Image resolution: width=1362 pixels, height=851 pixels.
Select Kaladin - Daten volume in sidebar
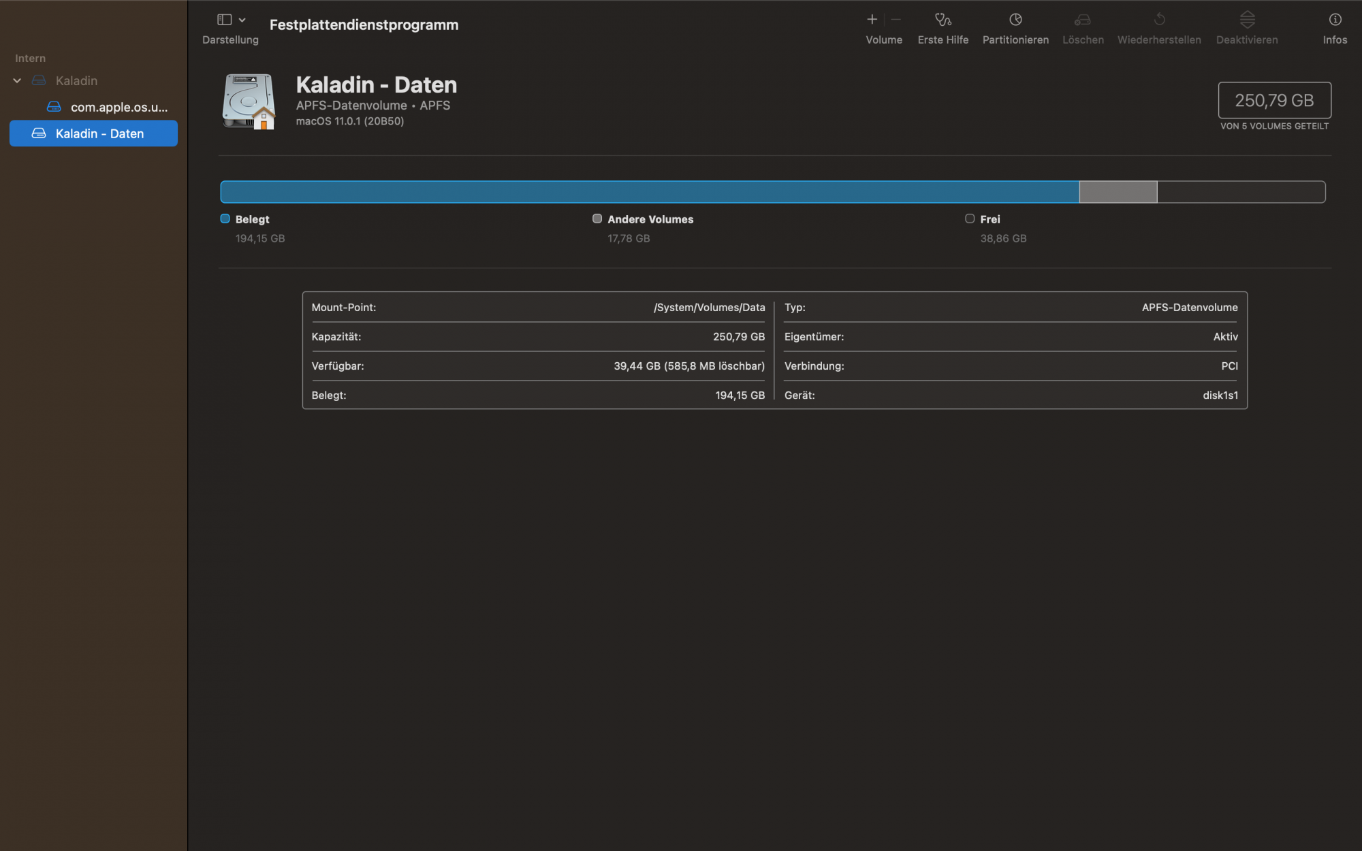99,133
